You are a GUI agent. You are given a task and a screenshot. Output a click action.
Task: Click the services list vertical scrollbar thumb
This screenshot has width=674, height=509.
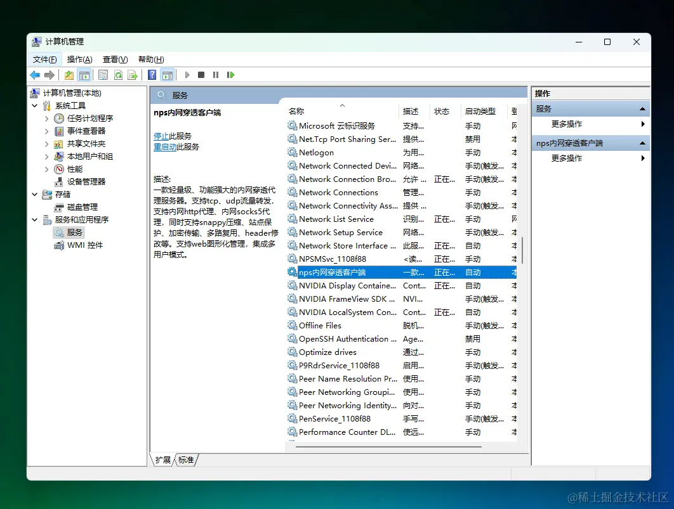[522, 250]
